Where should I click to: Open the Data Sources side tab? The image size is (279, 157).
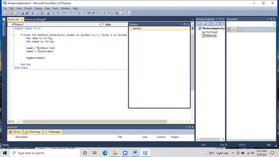pos(3,27)
